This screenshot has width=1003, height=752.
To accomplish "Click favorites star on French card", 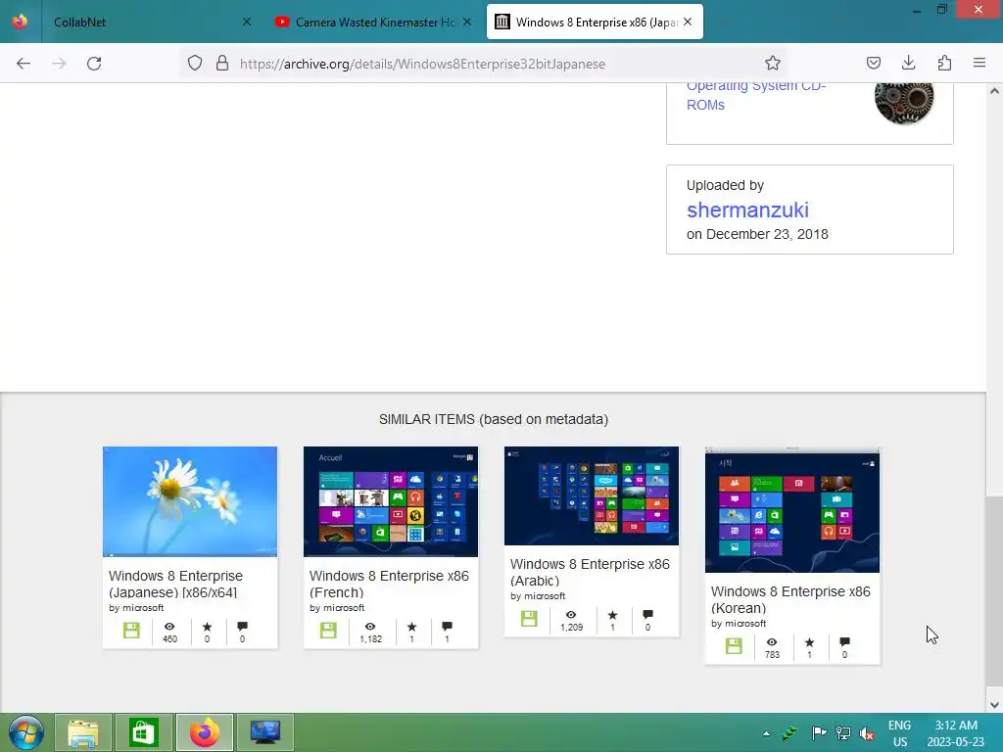I will tap(411, 626).
